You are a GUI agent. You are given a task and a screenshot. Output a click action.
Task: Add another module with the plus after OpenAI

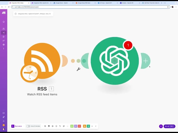pos(145,61)
